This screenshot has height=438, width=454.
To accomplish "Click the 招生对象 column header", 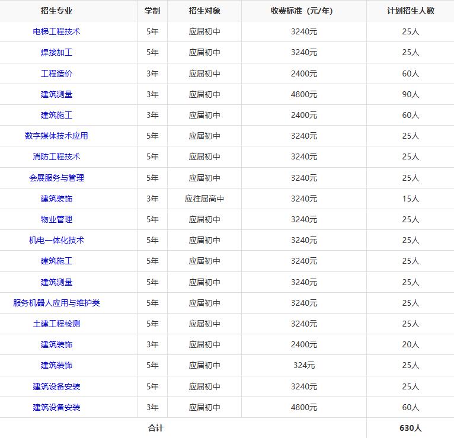I will point(204,11).
